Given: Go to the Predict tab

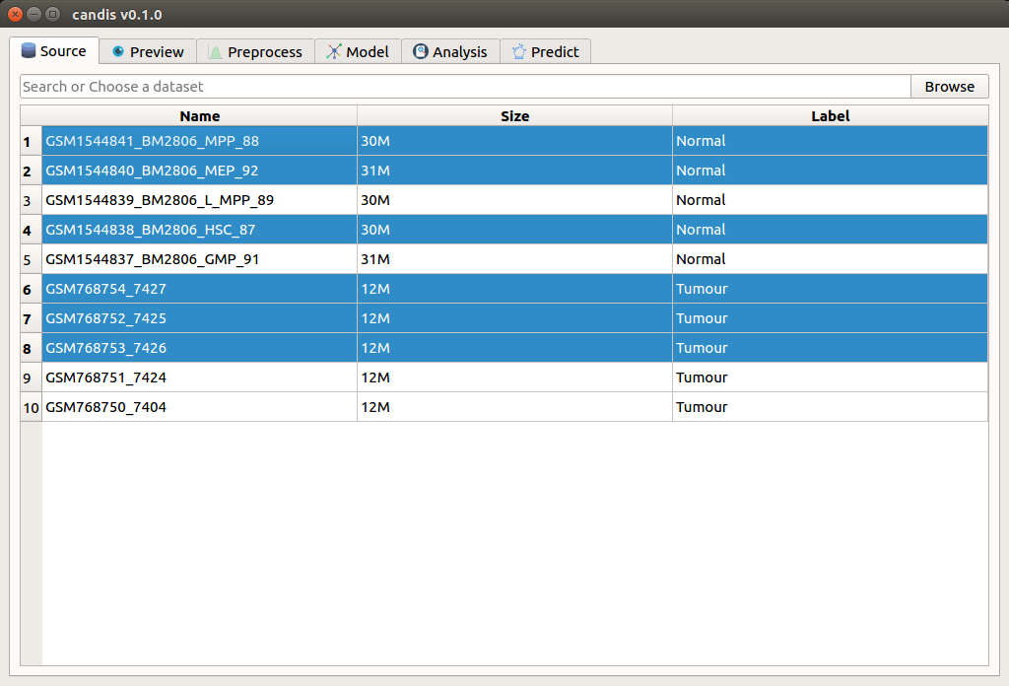Looking at the screenshot, I should 546,51.
